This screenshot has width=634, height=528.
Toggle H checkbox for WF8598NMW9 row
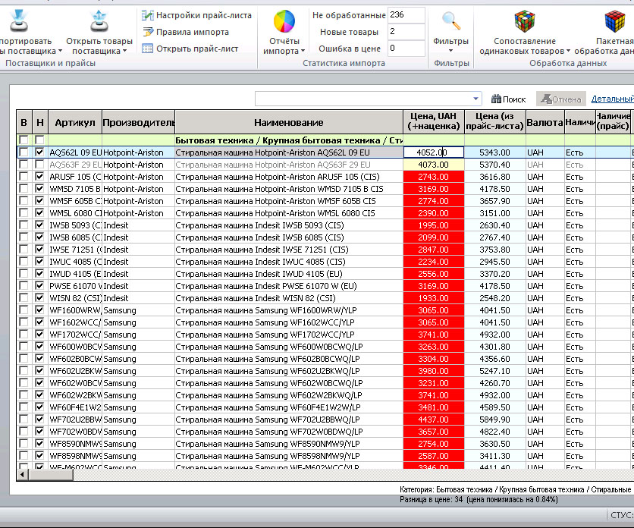click(x=39, y=456)
